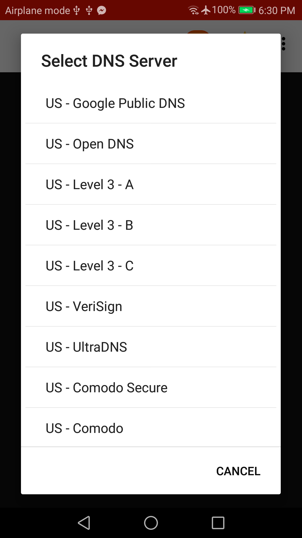Open the three-dot overflow menu
Viewport: 302px width, 538px height.
point(284,44)
